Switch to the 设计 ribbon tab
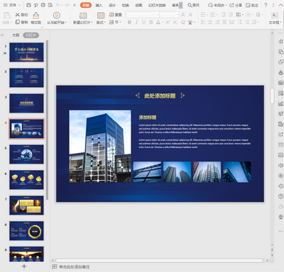 tap(112, 5)
